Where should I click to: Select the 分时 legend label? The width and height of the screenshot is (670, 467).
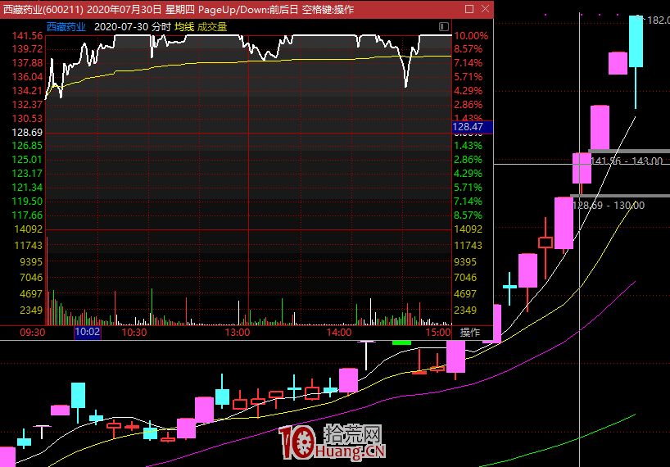coord(161,27)
